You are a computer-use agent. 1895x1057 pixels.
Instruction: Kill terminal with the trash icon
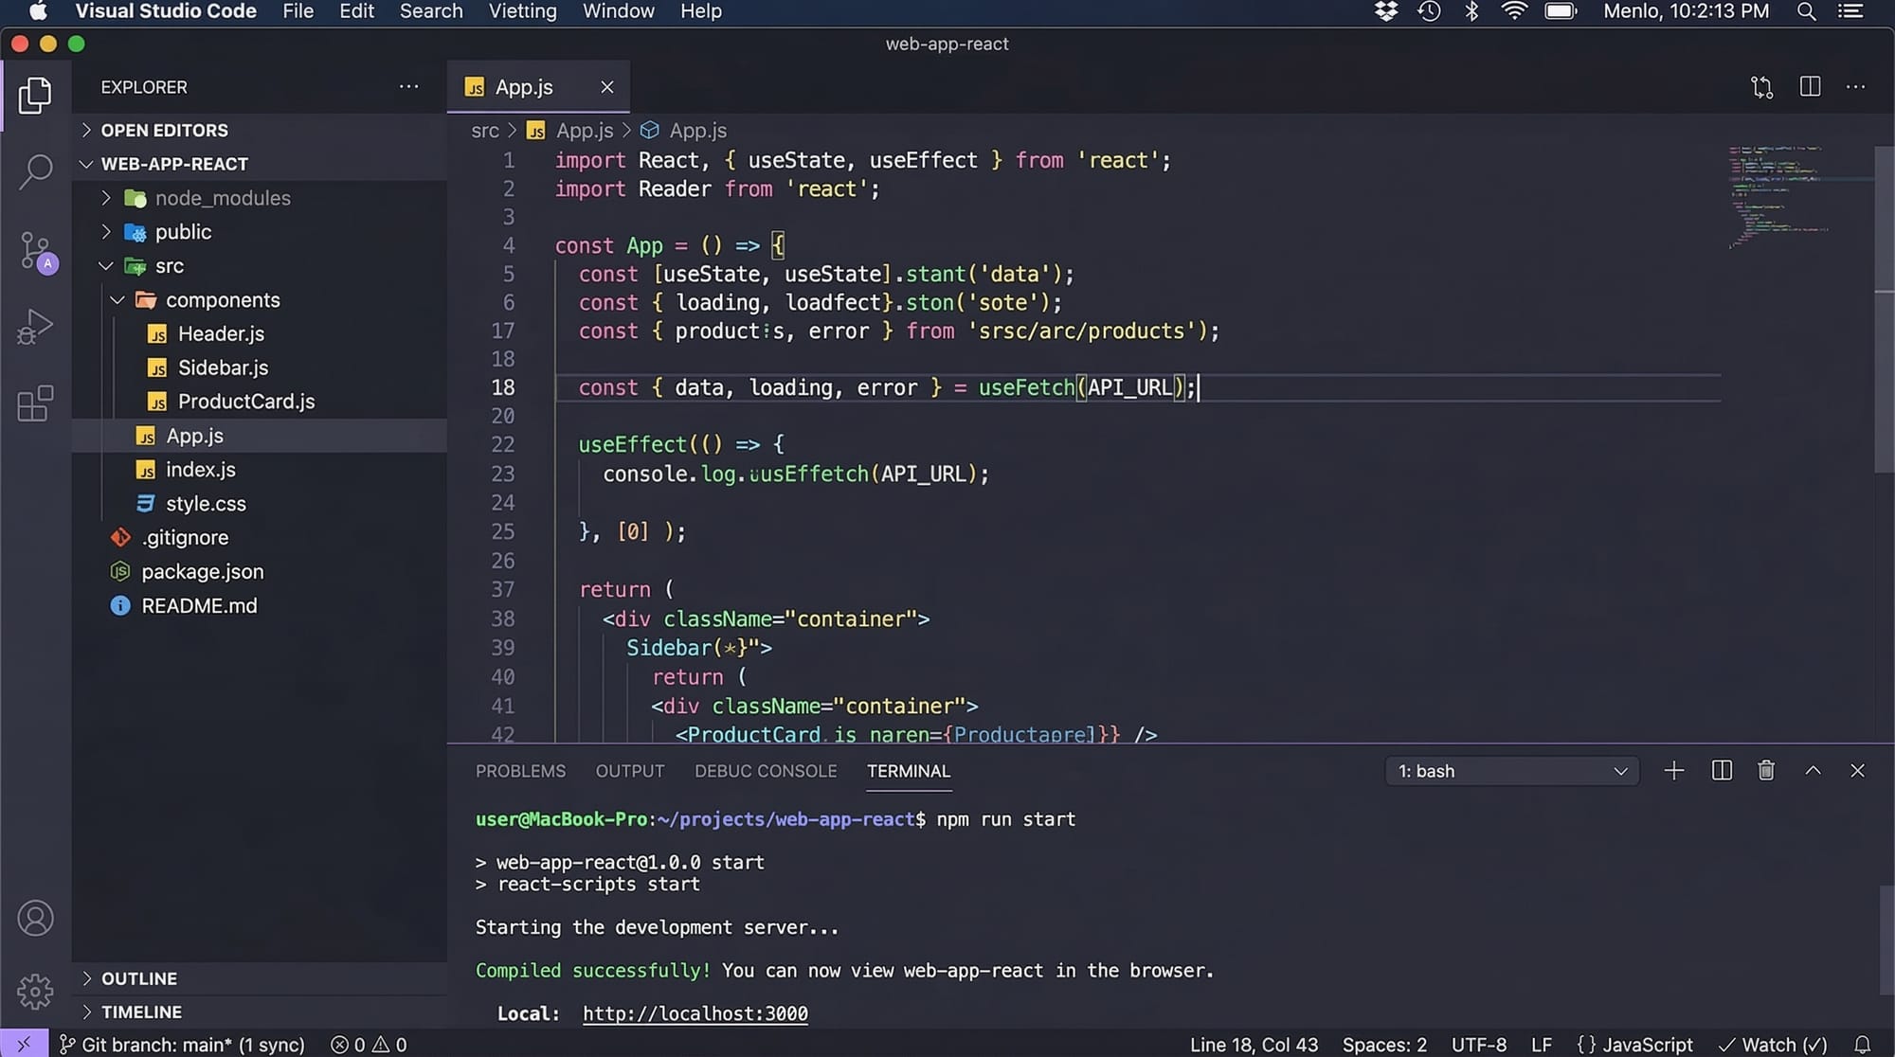coord(1766,771)
